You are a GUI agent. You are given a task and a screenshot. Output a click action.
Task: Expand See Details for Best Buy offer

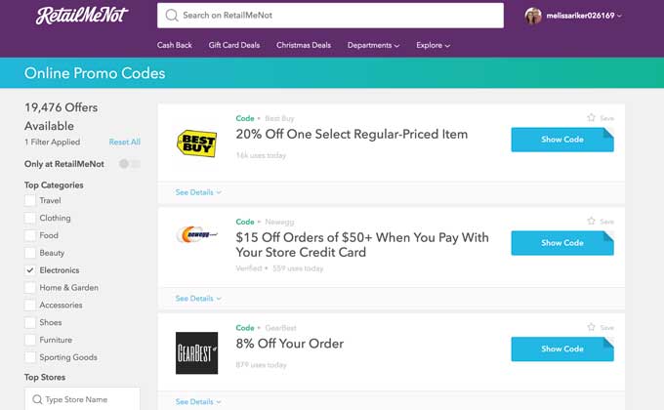198,192
